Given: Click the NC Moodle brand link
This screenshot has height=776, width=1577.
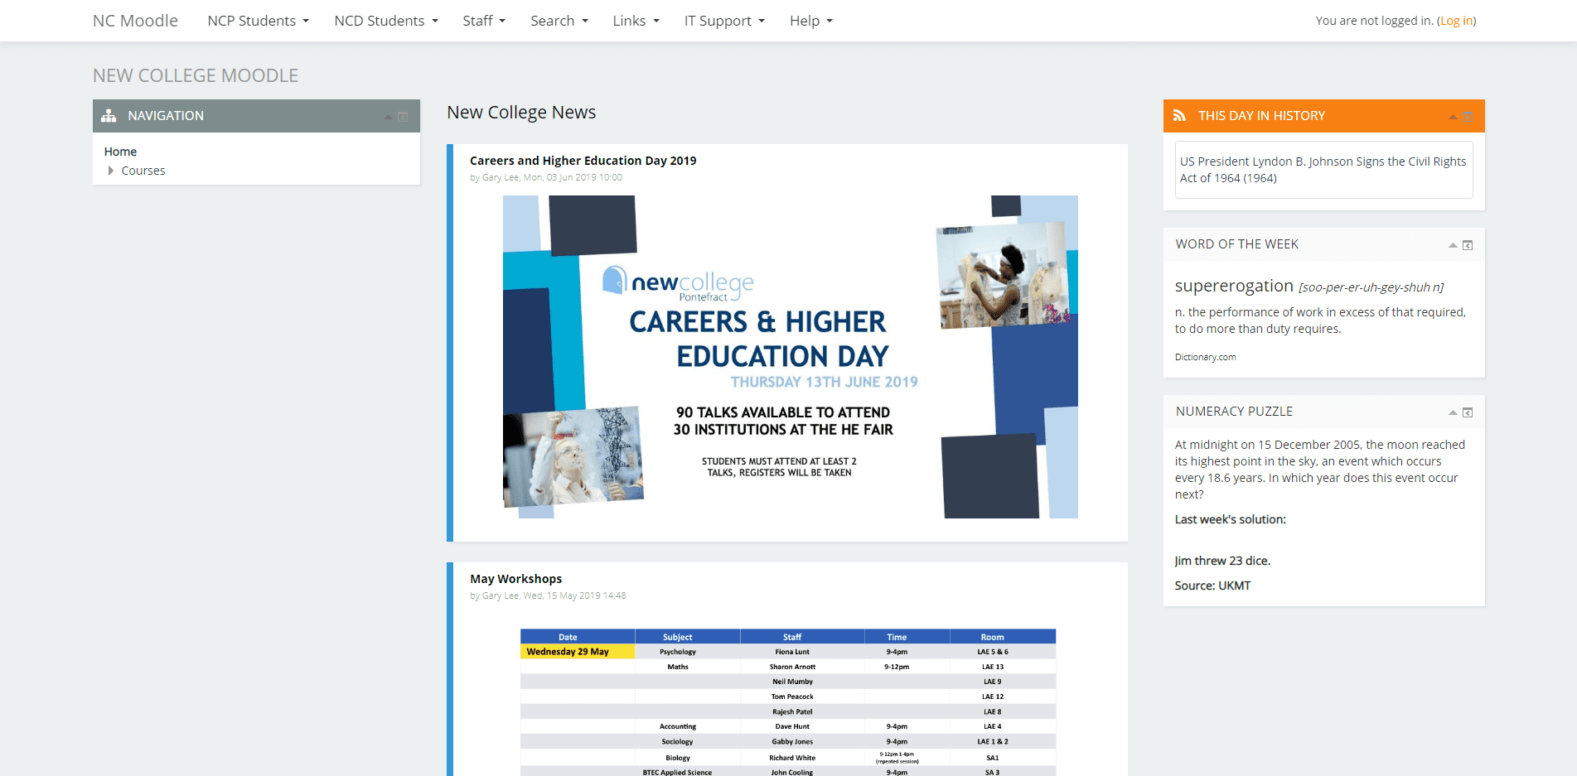Looking at the screenshot, I should click(x=135, y=21).
